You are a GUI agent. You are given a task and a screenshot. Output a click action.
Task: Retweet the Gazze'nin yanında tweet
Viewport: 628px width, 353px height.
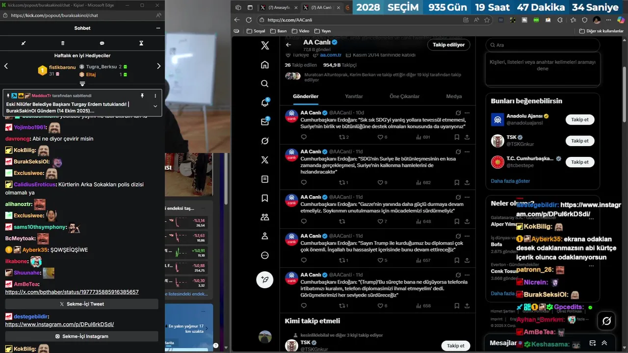point(342,222)
